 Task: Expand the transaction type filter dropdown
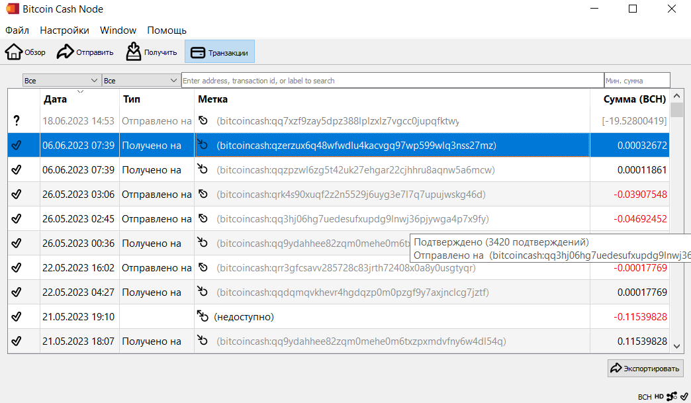(140, 81)
